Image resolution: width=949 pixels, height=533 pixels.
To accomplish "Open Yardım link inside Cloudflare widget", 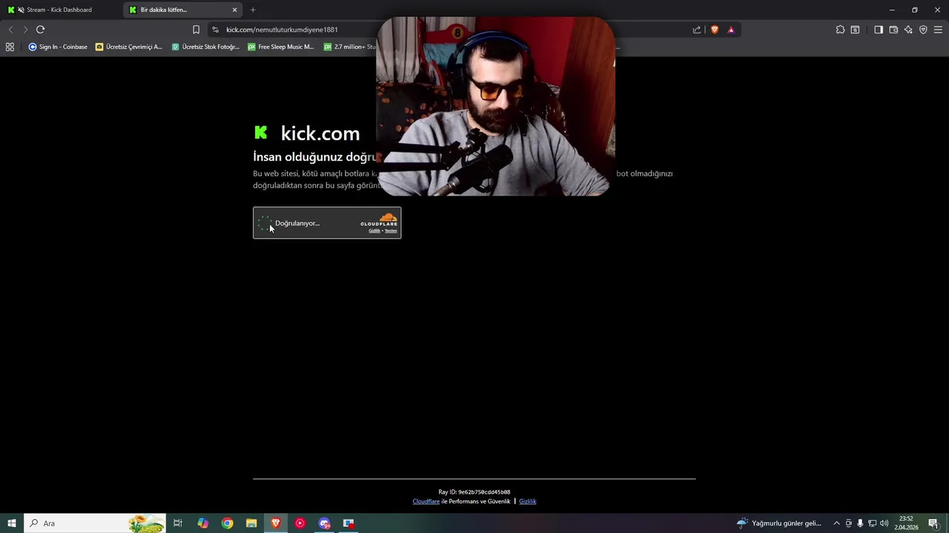I will coord(391,231).
